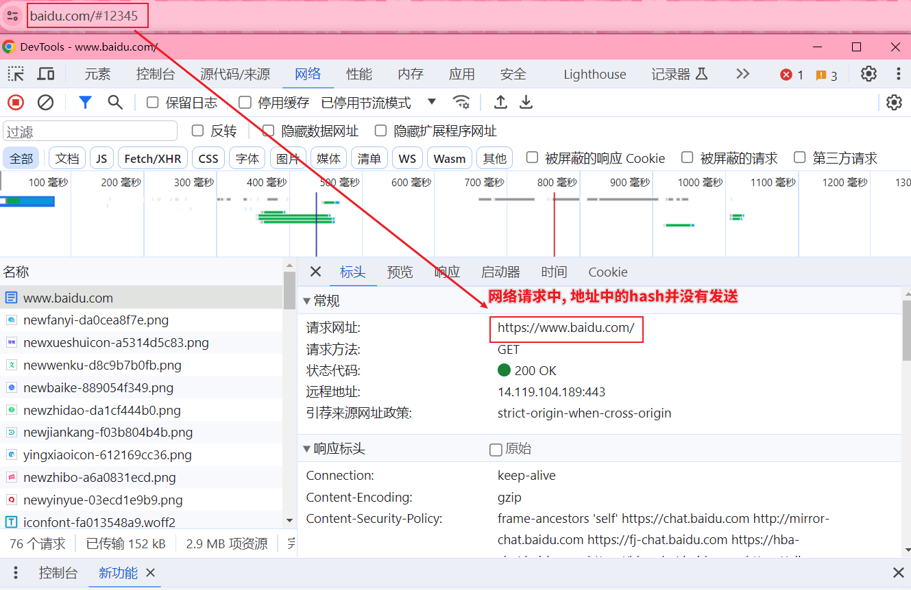Stop recording network log
Viewport: 911px width, 590px height.
(16, 103)
